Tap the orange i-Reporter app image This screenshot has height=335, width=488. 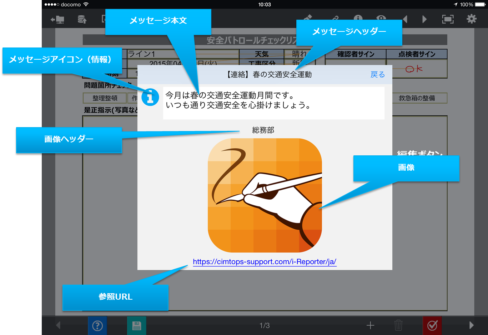[265, 195]
